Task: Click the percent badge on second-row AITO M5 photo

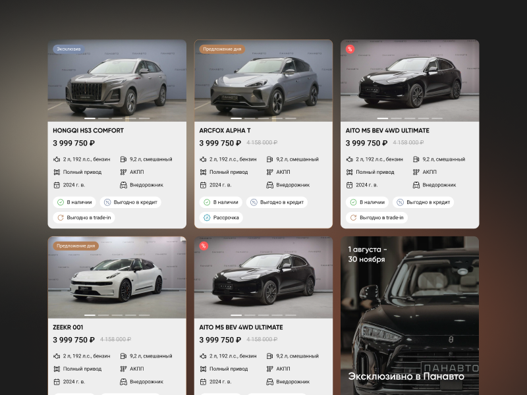Action: tap(204, 246)
